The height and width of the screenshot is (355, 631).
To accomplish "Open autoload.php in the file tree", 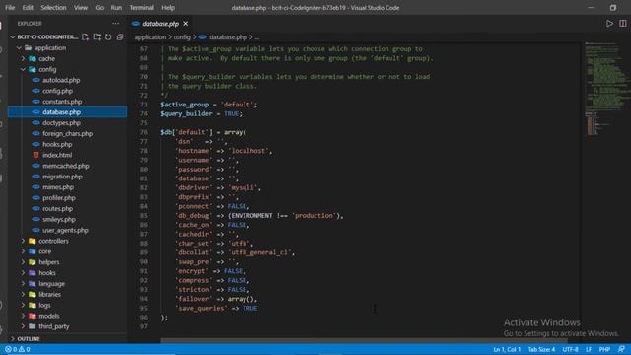I will tap(68, 80).
